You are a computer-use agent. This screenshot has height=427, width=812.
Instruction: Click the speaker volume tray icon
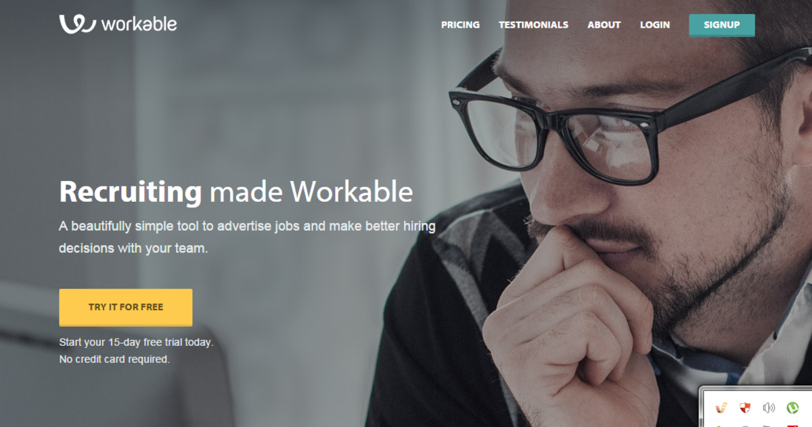[x=769, y=407]
